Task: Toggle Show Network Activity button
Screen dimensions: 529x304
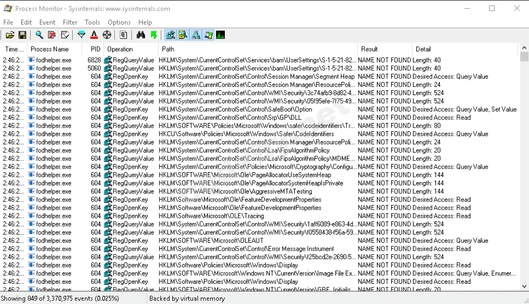Action: (x=196, y=35)
